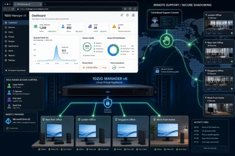
Task: Click the Microsoft Entra ID logo
Action: coord(9,121)
